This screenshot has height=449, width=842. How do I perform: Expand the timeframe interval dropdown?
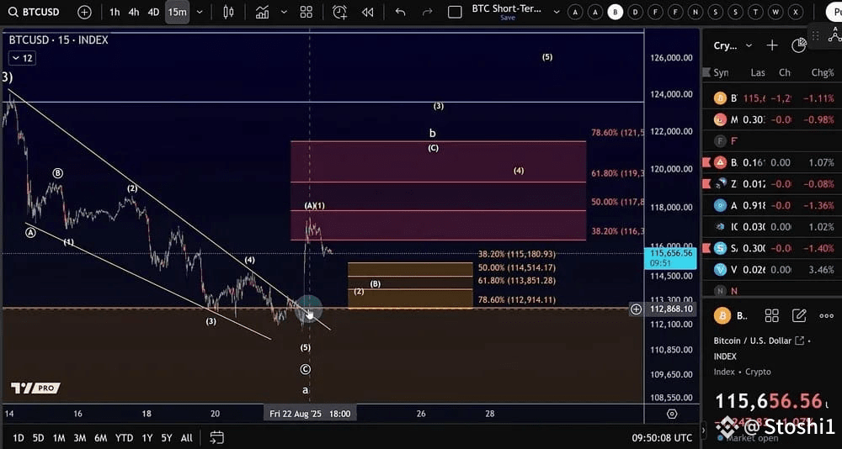200,12
